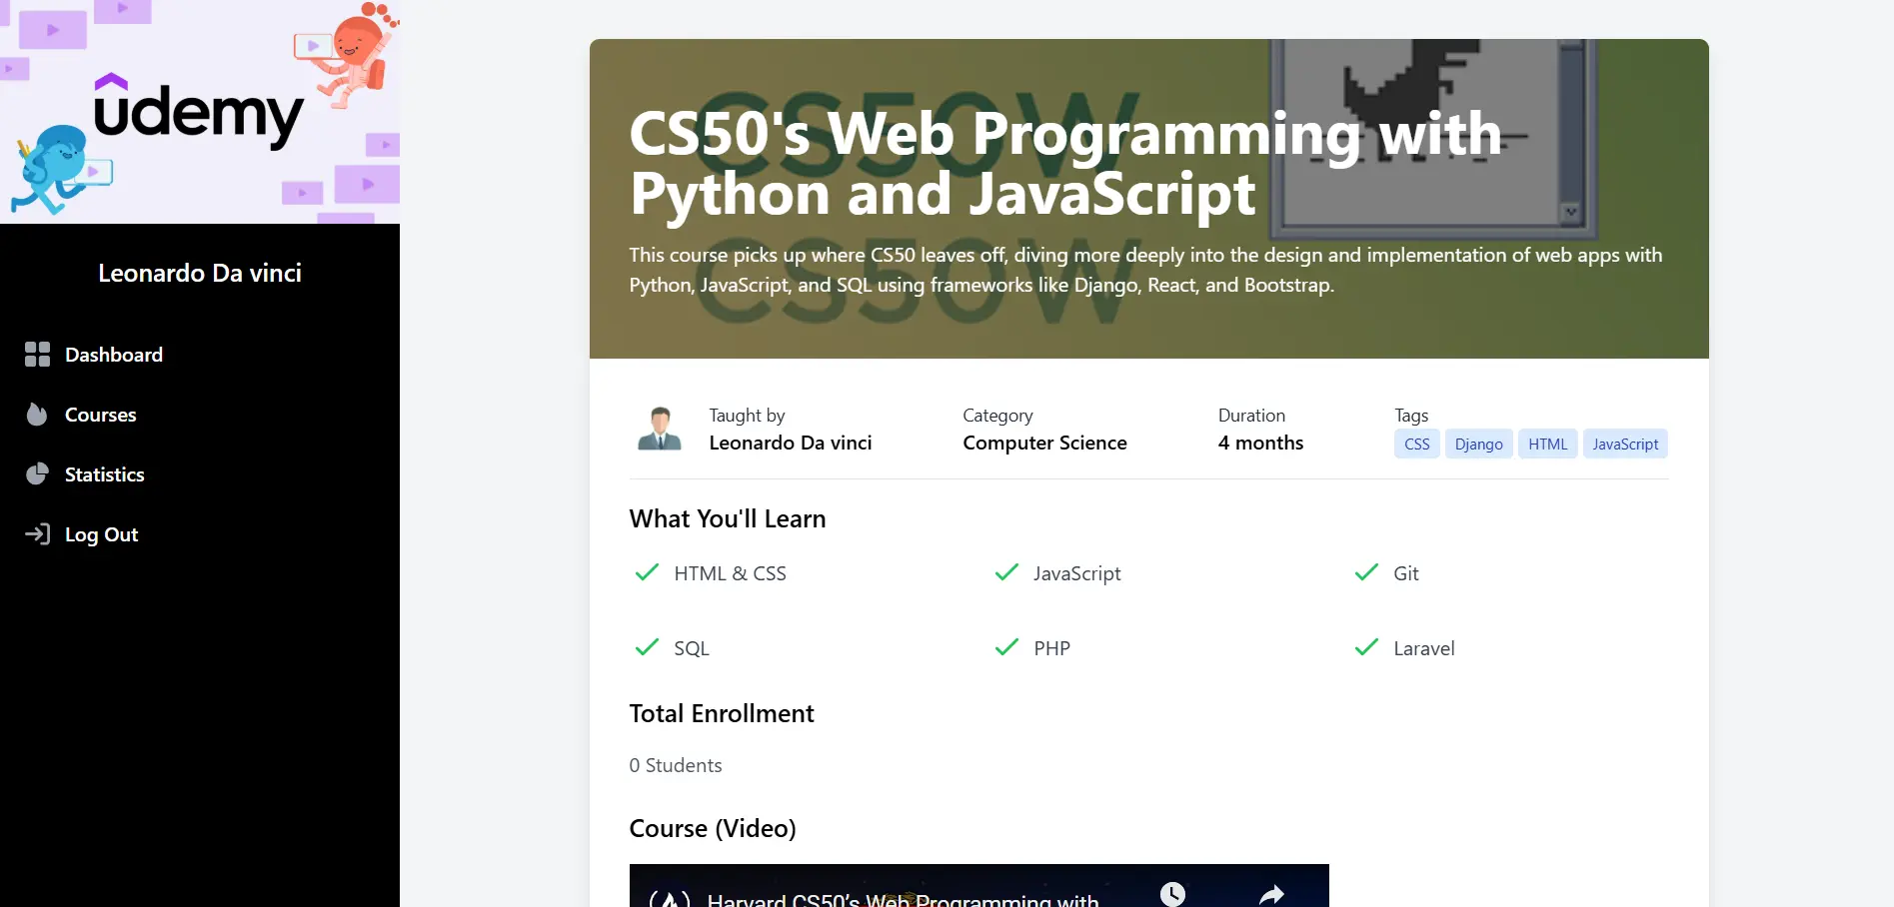Click the Laravel learning item text
1894x907 pixels.
click(x=1424, y=648)
